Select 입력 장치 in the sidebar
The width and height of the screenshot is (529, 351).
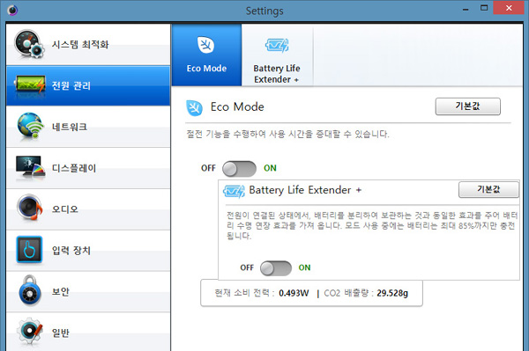click(88, 251)
